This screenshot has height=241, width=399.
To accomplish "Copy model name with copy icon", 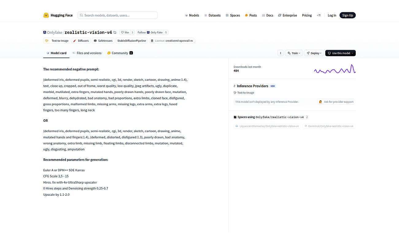I will point(115,32).
